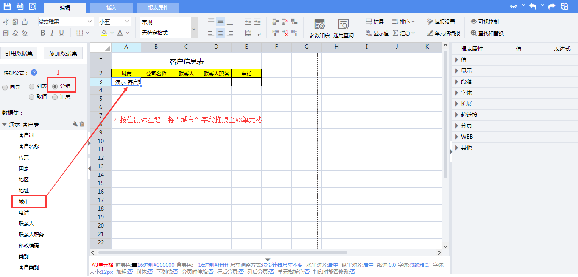578x277 pixels.
Task: Delete the dataset using the trash icon
Action: 82,124
